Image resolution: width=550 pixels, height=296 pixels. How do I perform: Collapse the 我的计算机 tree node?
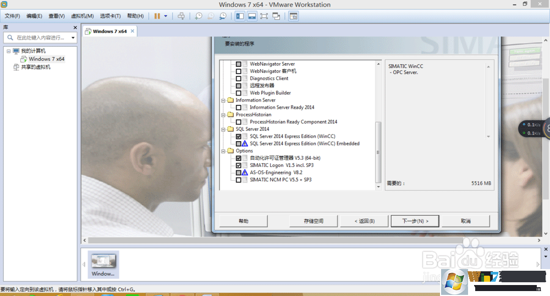pos(8,51)
